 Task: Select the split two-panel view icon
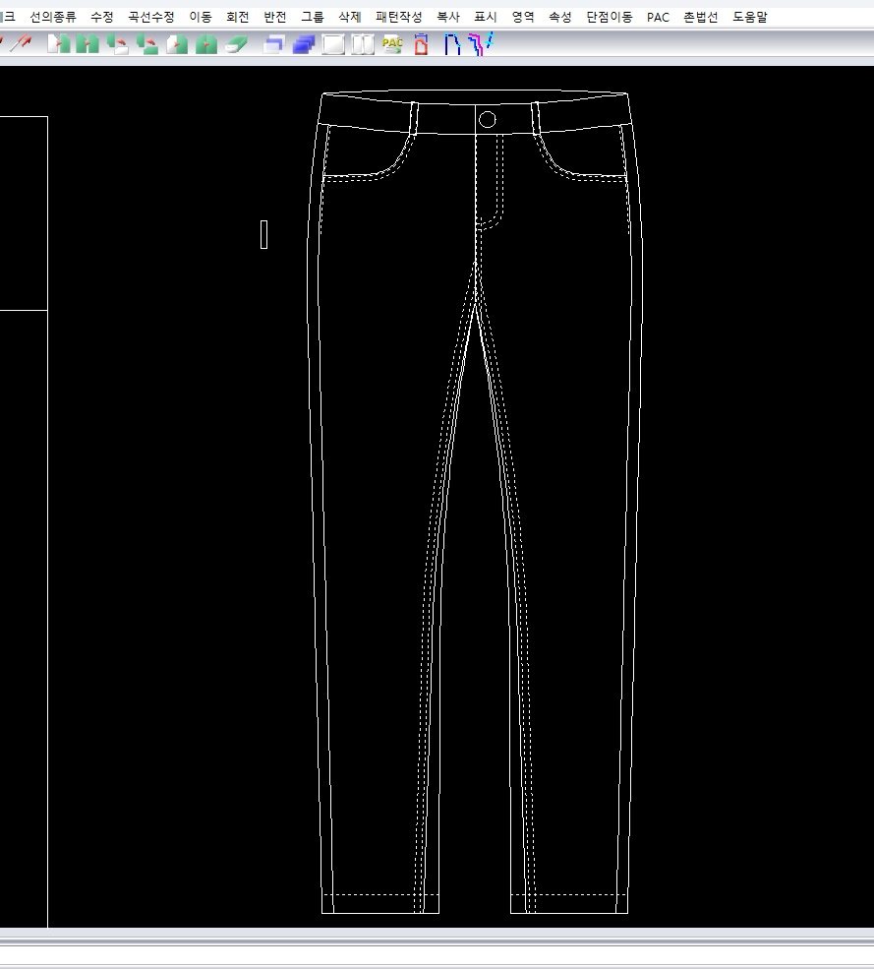pos(364,44)
